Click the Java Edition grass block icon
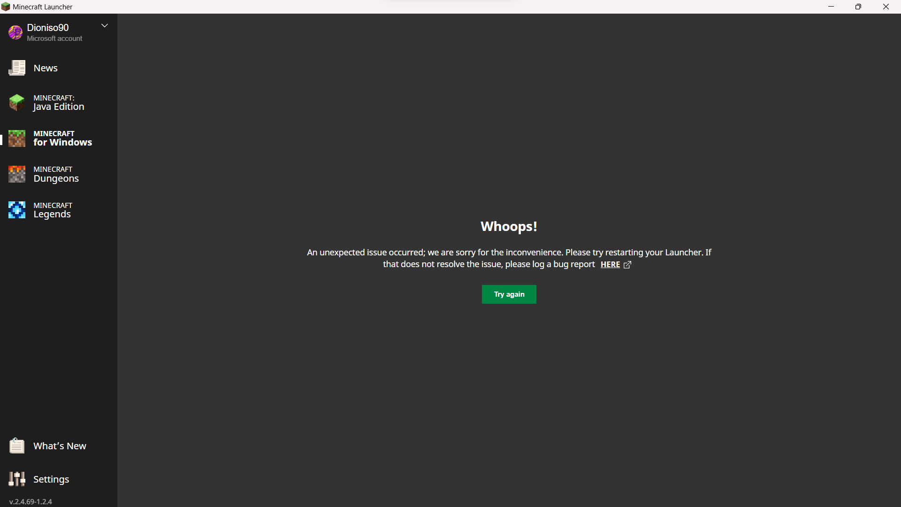Viewport: 901px width, 507px height. point(17,102)
